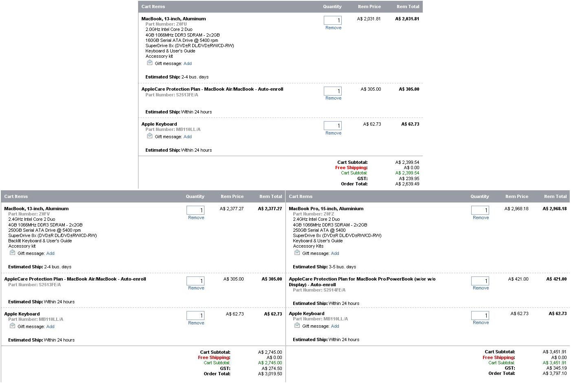
Task: Remove the A$ 421.00 AppleCare plan
Action: coord(481,288)
